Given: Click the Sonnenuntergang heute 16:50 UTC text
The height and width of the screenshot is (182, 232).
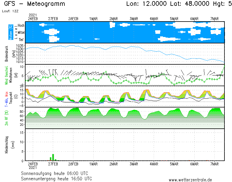Looking at the screenshot, I should click(x=56, y=178).
